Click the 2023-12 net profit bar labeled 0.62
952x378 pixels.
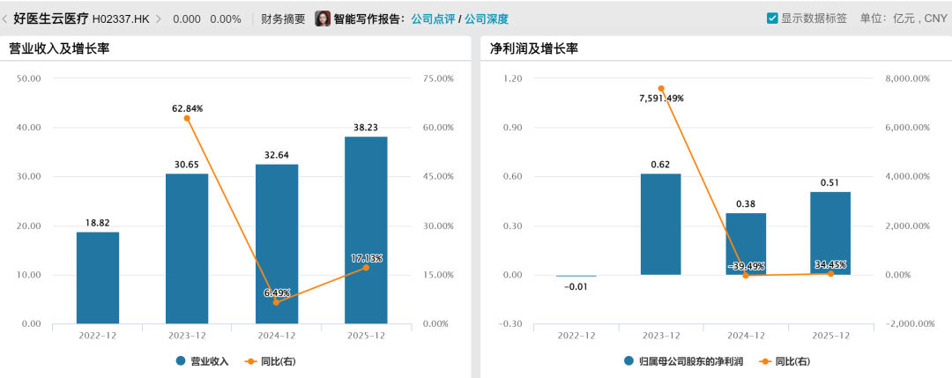(660, 224)
